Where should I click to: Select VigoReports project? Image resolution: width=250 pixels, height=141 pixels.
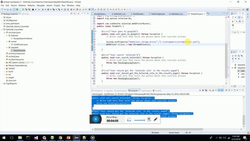point(10,83)
